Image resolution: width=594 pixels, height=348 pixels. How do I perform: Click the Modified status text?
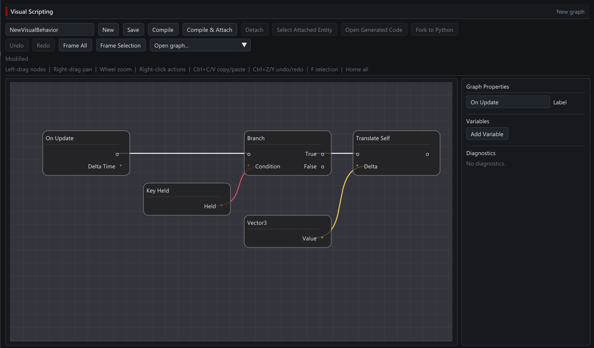(x=17, y=59)
